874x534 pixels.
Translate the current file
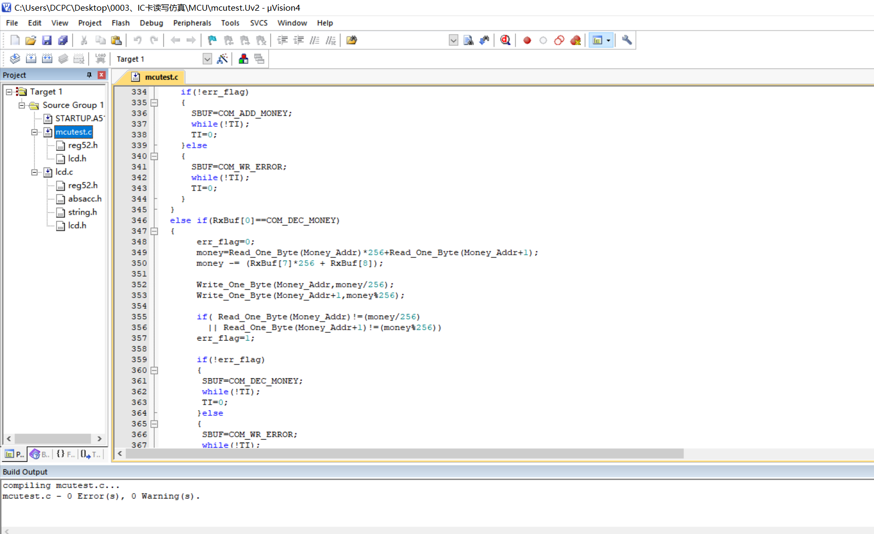pyautogui.click(x=15, y=59)
